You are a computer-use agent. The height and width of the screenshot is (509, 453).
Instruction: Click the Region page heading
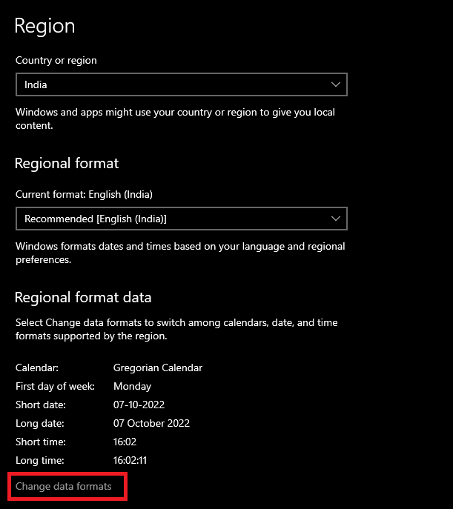[45, 26]
